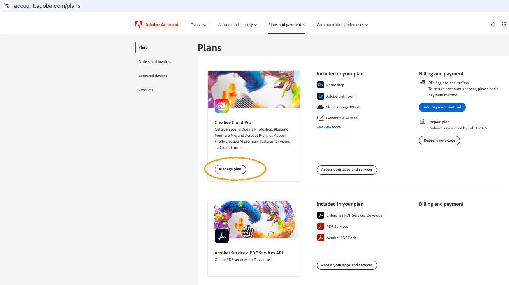Screen dimensions: 509x285
Task: Click the Acrobat Services app icon
Action: click(222, 236)
